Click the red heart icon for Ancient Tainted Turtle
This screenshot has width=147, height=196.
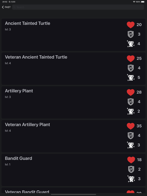pos(131,25)
